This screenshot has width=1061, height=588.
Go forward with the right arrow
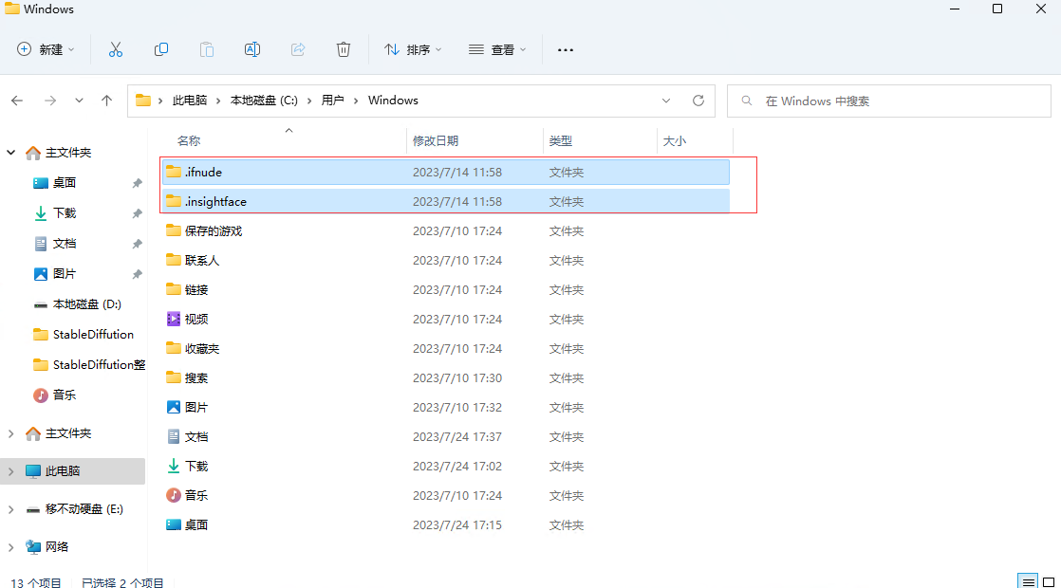(50, 101)
